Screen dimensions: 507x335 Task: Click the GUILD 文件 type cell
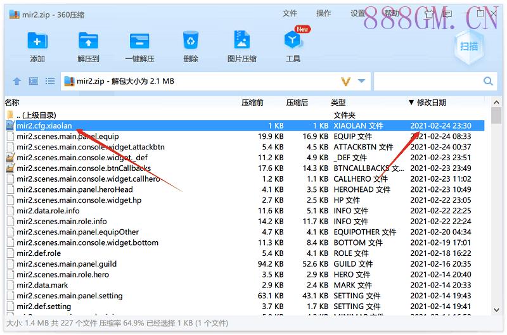click(x=353, y=263)
